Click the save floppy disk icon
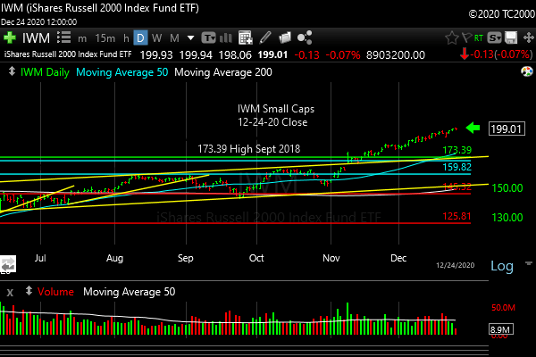Viewport: 536px width, 357px height. pos(511,37)
